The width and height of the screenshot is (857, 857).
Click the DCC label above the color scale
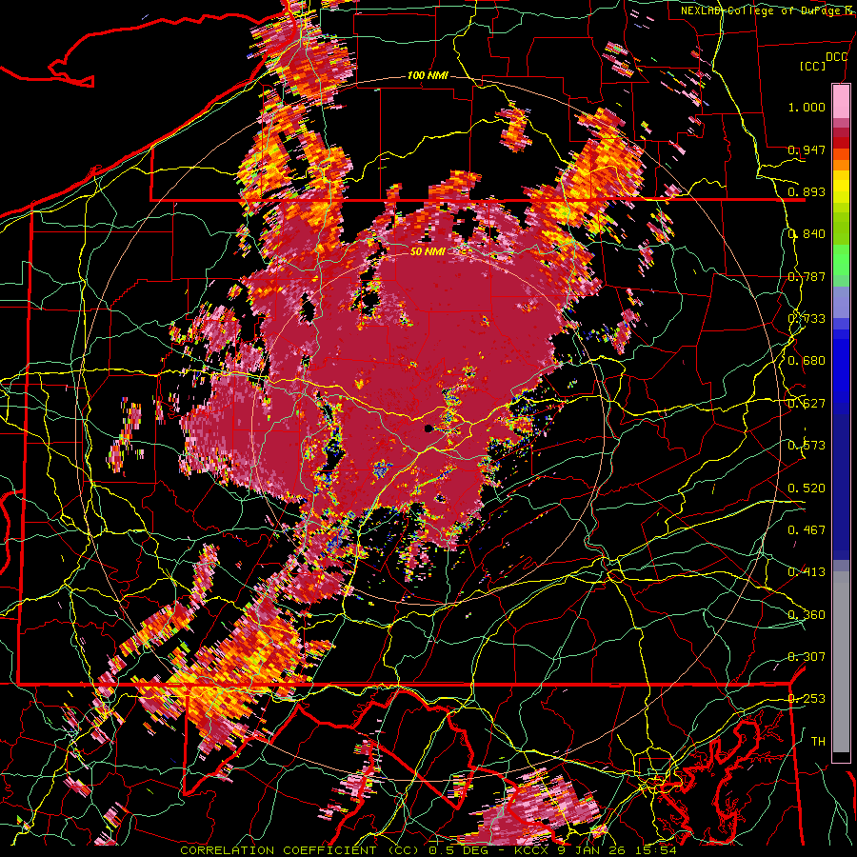[x=836, y=57]
